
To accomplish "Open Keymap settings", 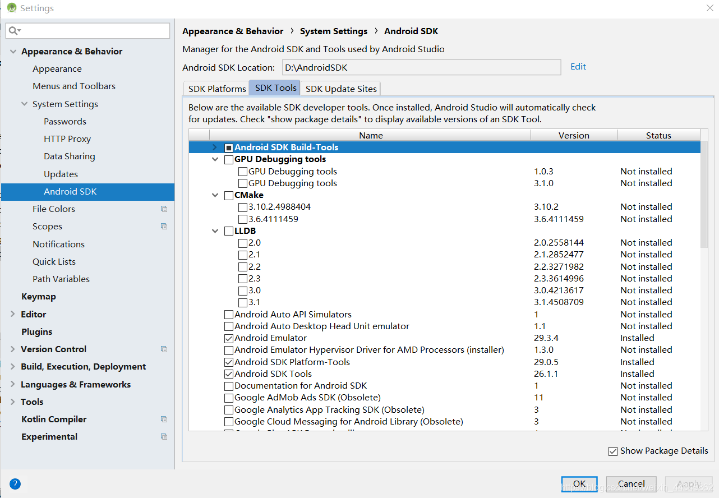I will [x=39, y=297].
